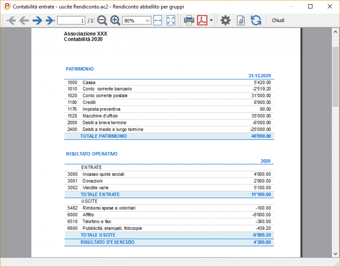
Task: Jump to last page arrow
Action: [x=50, y=20]
